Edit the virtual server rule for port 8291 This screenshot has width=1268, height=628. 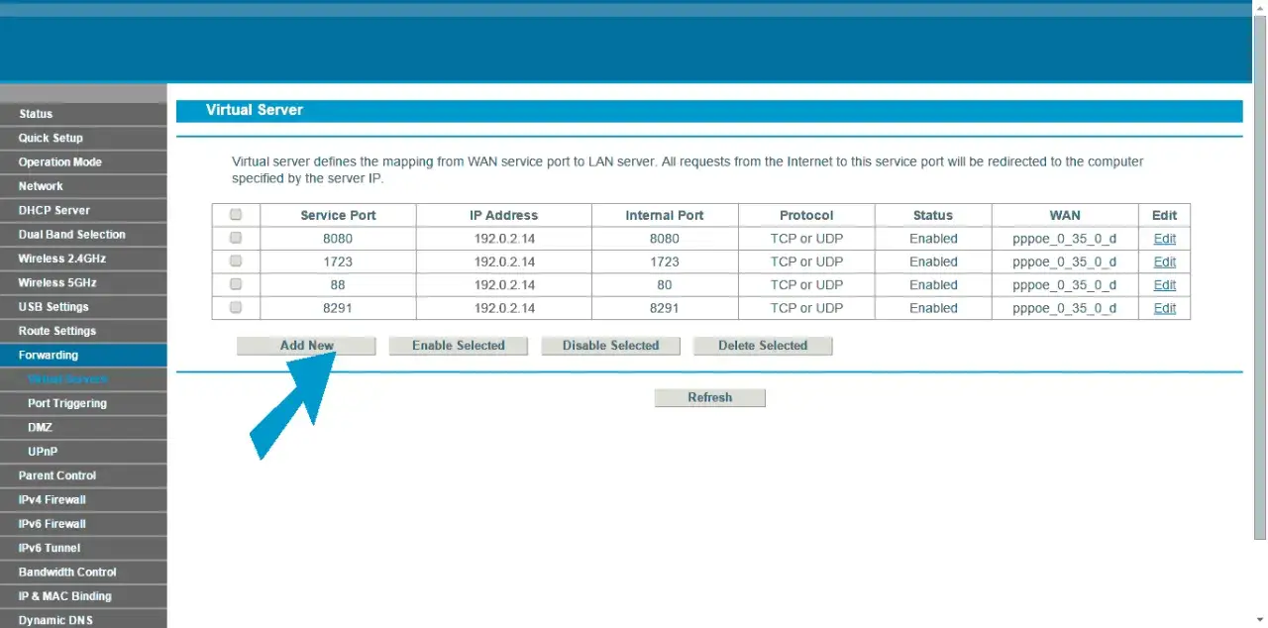[x=1163, y=307]
